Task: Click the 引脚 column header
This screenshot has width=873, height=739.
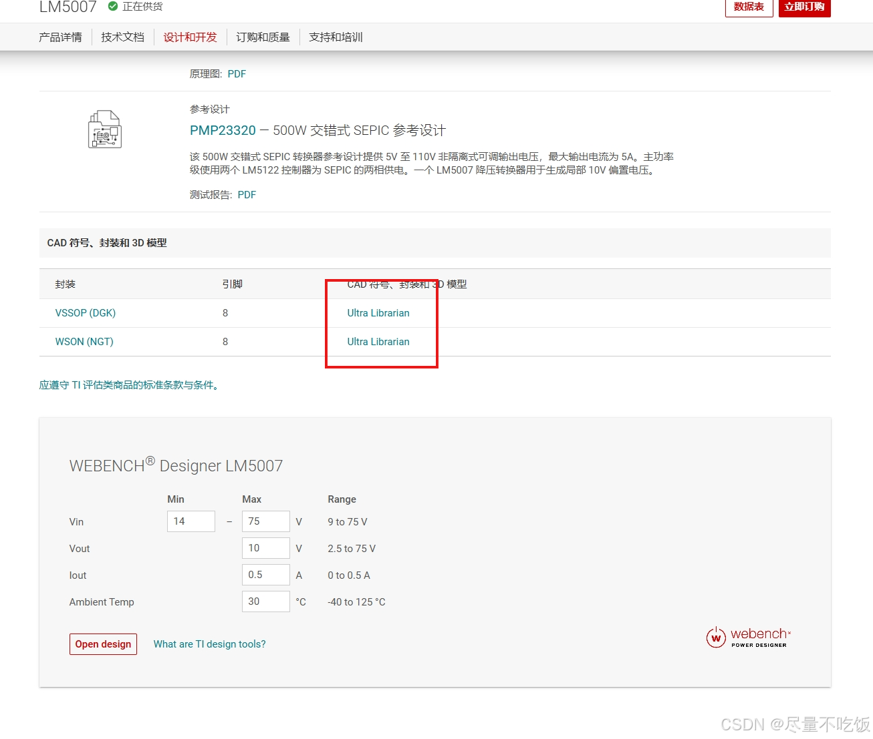Action: coord(233,284)
